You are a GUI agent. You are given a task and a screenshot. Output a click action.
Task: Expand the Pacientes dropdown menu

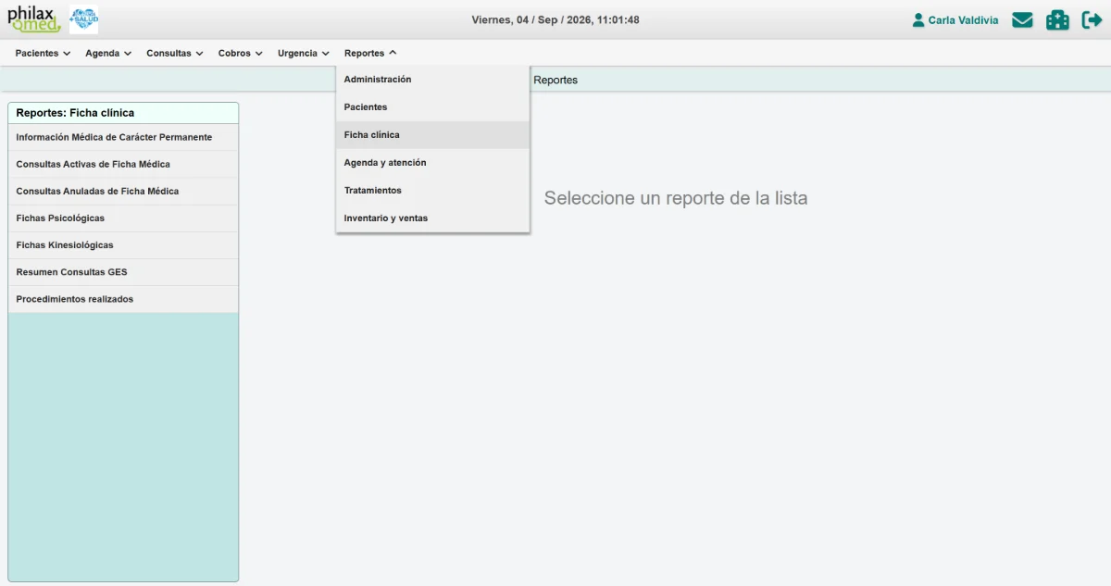pyautogui.click(x=43, y=53)
